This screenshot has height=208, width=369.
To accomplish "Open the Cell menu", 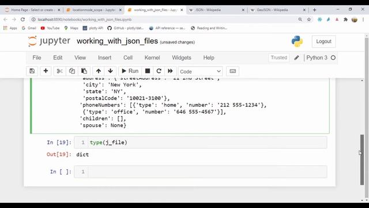I will 128,58.
